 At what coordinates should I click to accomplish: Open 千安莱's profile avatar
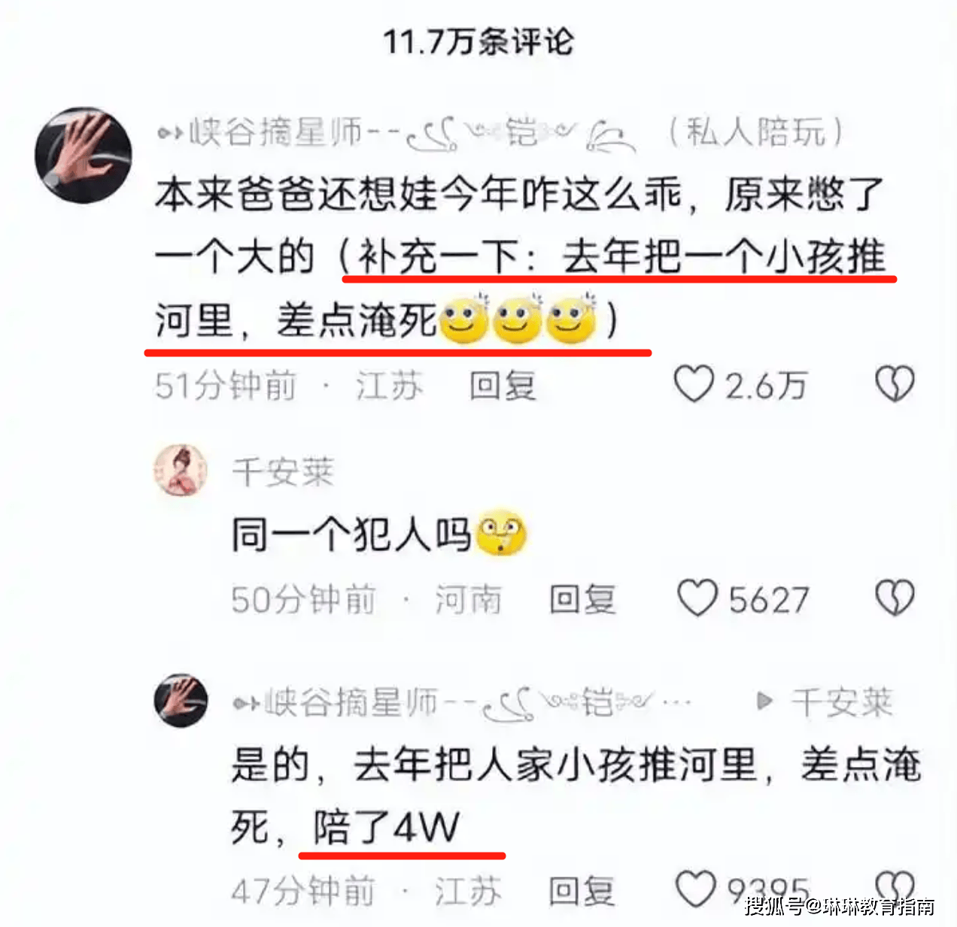(x=181, y=471)
